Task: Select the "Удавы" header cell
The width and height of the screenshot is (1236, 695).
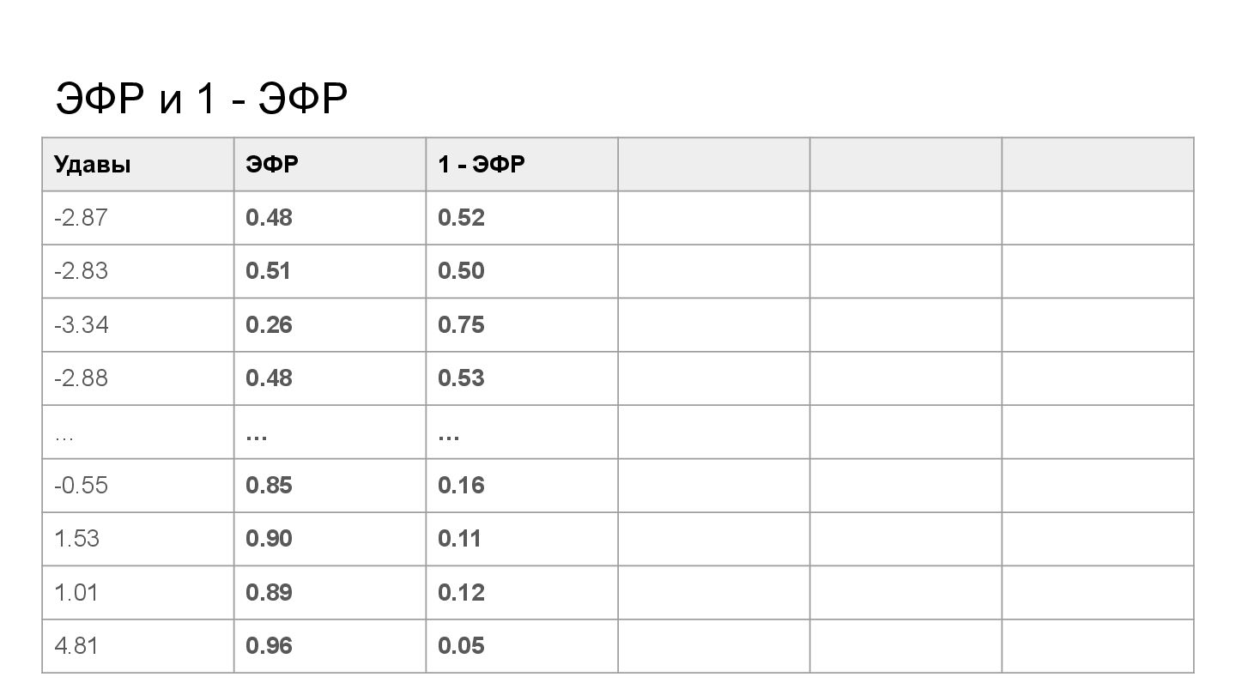Action: (x=93, y=164)
